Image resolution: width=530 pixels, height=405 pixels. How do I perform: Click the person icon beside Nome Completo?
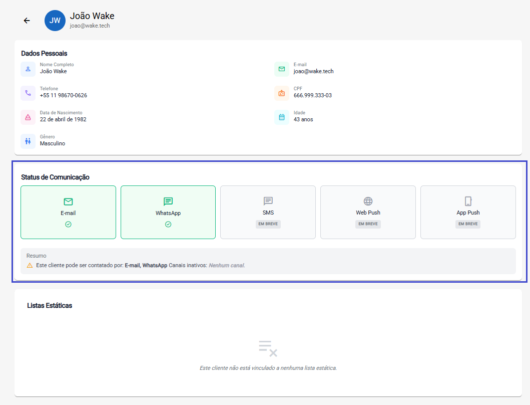click(x=28, y=69)
